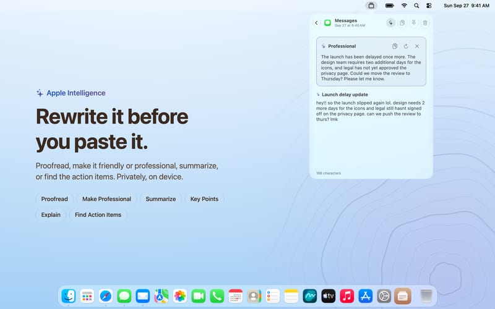495x309 pixels.
Task: Go back using the chevron beside Messages
Action: [316, 23]
